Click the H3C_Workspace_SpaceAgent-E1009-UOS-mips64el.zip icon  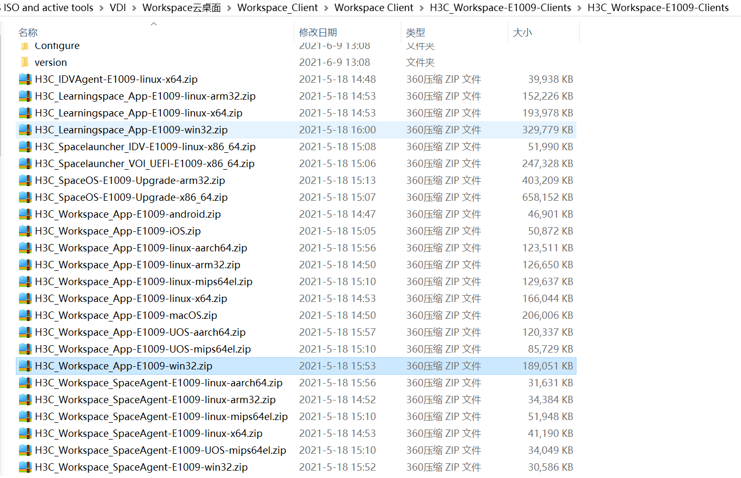point(25,450)
